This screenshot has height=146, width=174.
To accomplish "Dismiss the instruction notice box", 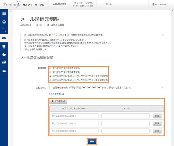I will pos(163,35).
